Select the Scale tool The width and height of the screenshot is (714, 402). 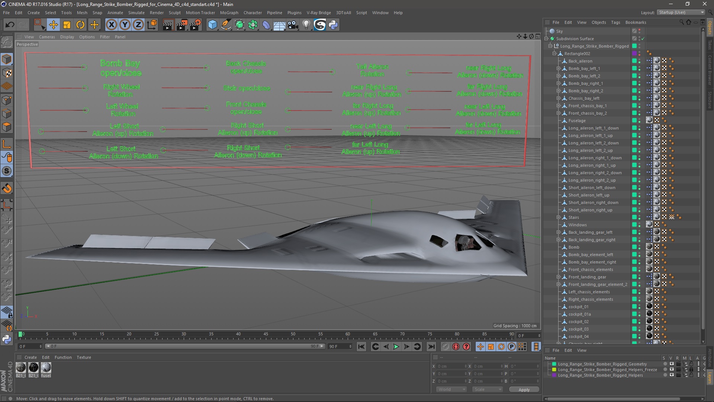tap(67, 25)
